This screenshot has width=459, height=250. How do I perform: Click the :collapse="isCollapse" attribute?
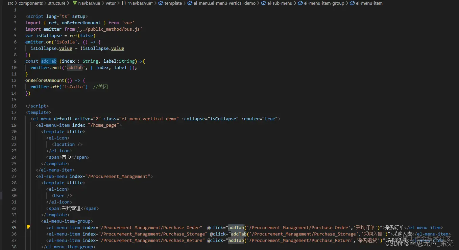coord(210,119)
